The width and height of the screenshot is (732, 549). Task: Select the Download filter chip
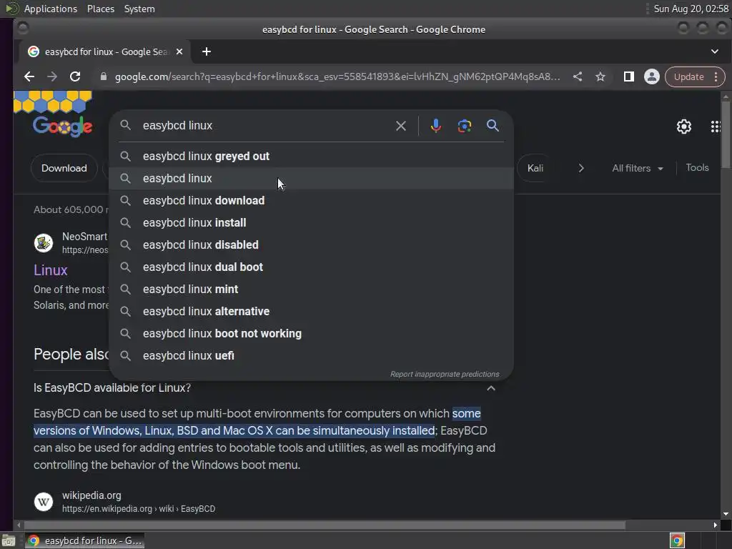[x=64, y=168]
